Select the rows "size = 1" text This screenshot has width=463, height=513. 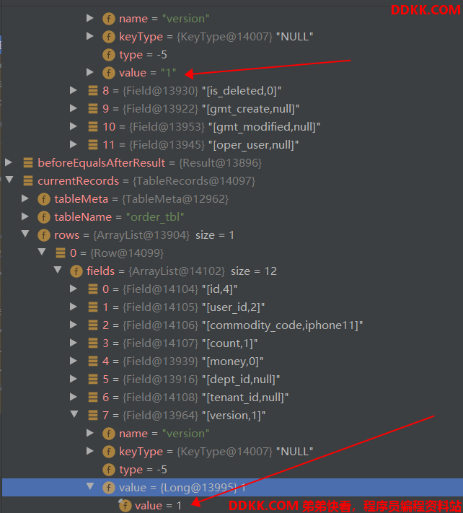tap(215, 235)
